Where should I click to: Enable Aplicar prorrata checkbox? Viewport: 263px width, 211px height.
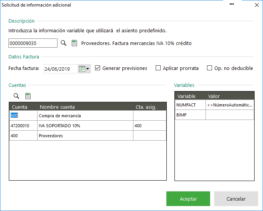click(x=158, y=68)
